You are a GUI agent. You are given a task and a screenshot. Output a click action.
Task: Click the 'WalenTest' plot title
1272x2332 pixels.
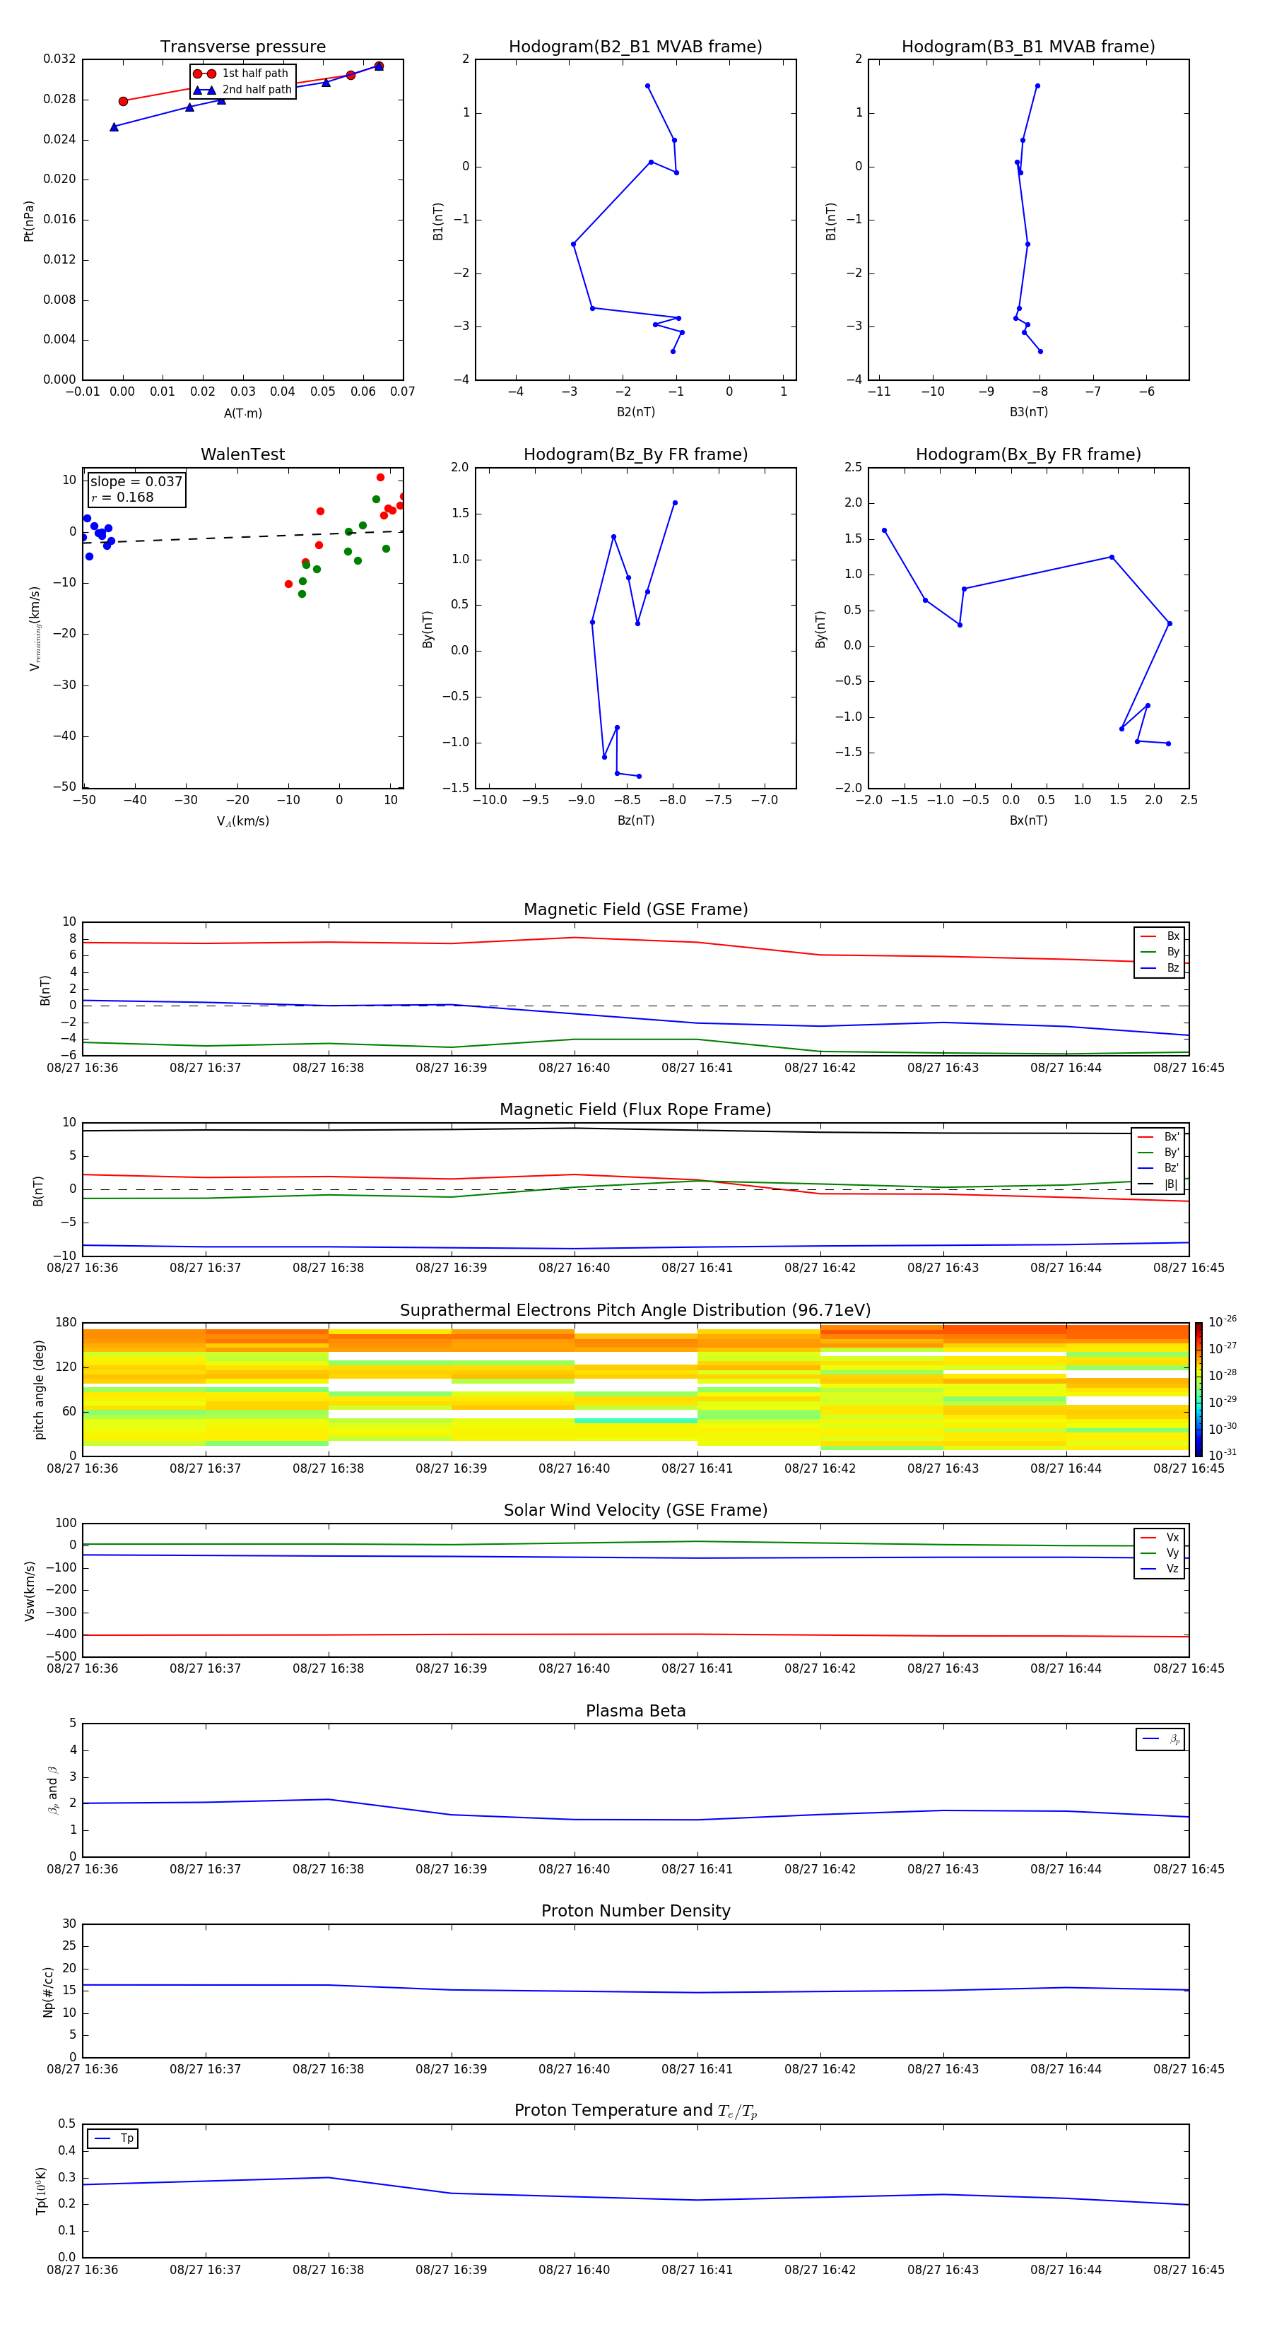tap(242, 454)
